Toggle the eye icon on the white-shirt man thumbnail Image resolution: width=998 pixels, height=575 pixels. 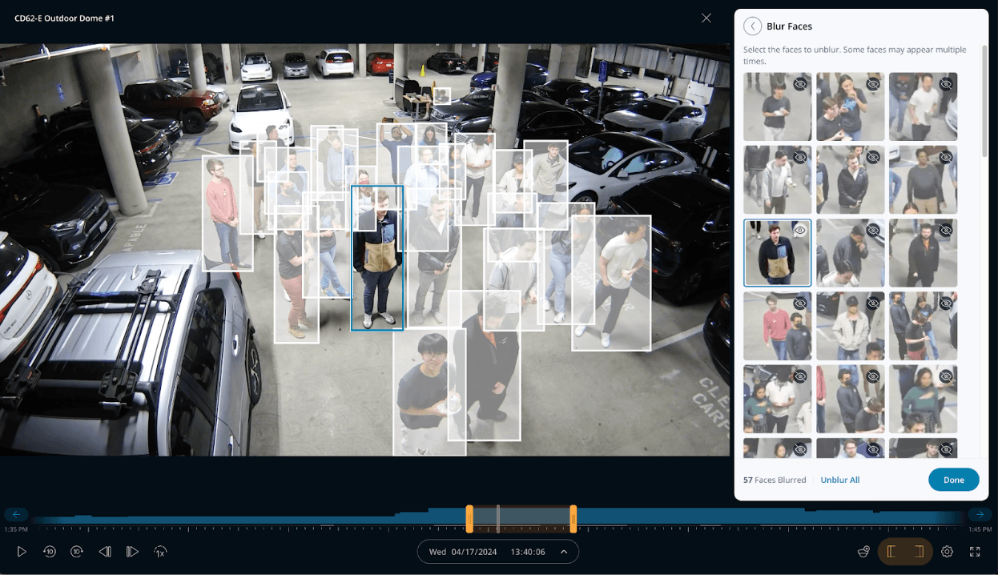[946, 84]
